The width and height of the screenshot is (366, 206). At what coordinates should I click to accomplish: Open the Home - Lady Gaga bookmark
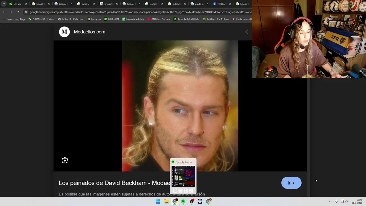(14, 19)
